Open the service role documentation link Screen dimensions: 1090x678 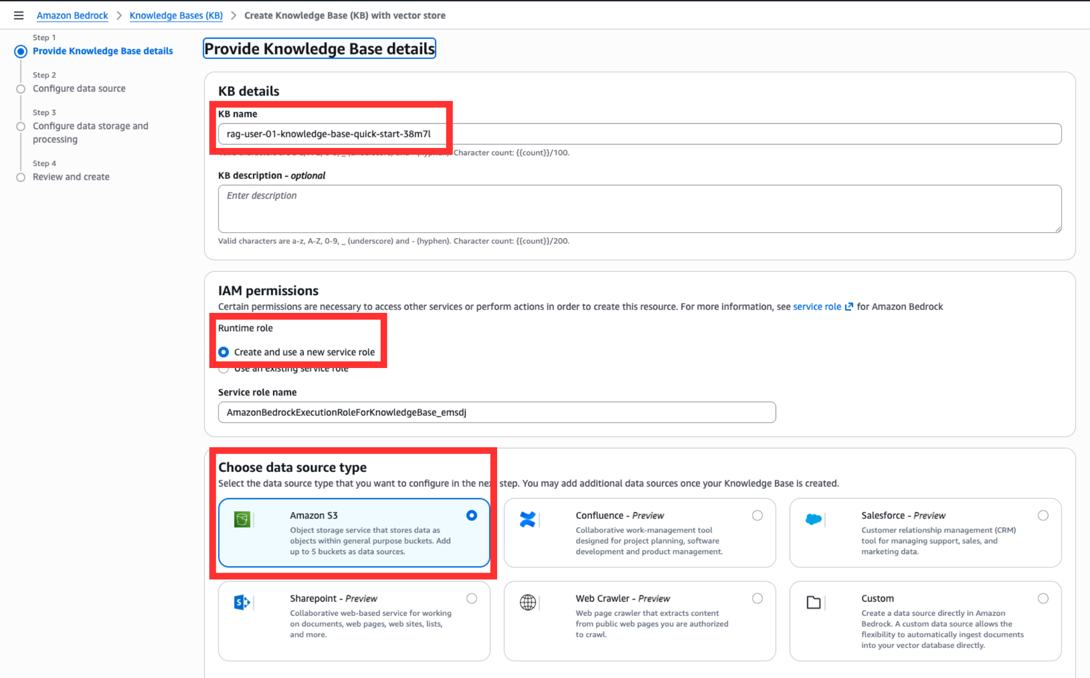point(817,307)
